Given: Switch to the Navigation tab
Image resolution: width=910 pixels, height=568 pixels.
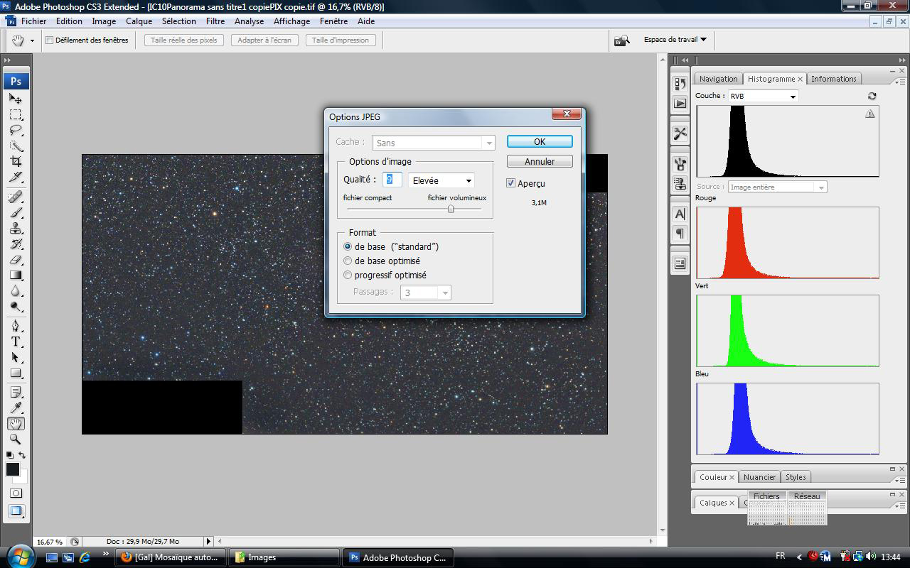Looking at the screenshot, I should 718,79.
